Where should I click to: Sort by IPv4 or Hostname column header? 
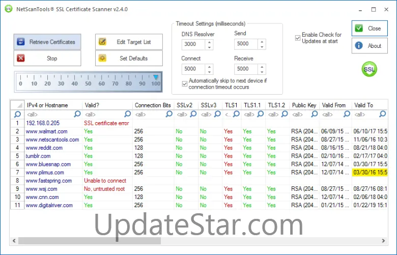(53, 105)
